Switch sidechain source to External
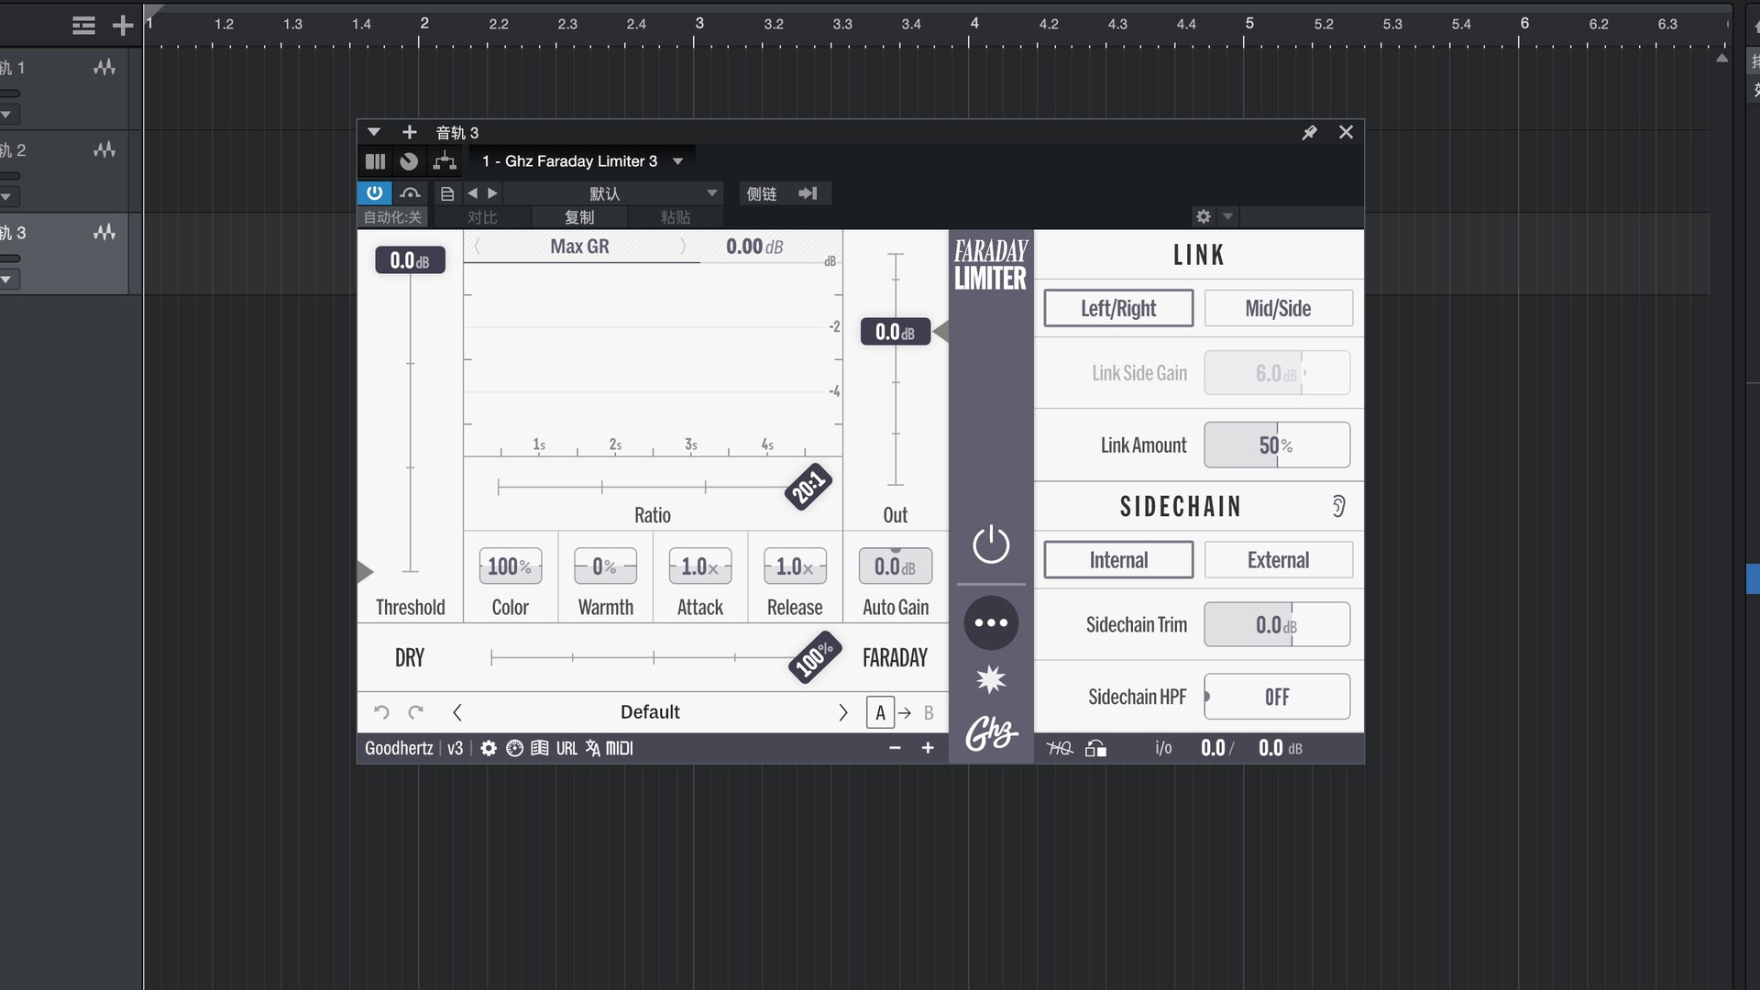This screenshot has height=990, width=1760. 1278,560
